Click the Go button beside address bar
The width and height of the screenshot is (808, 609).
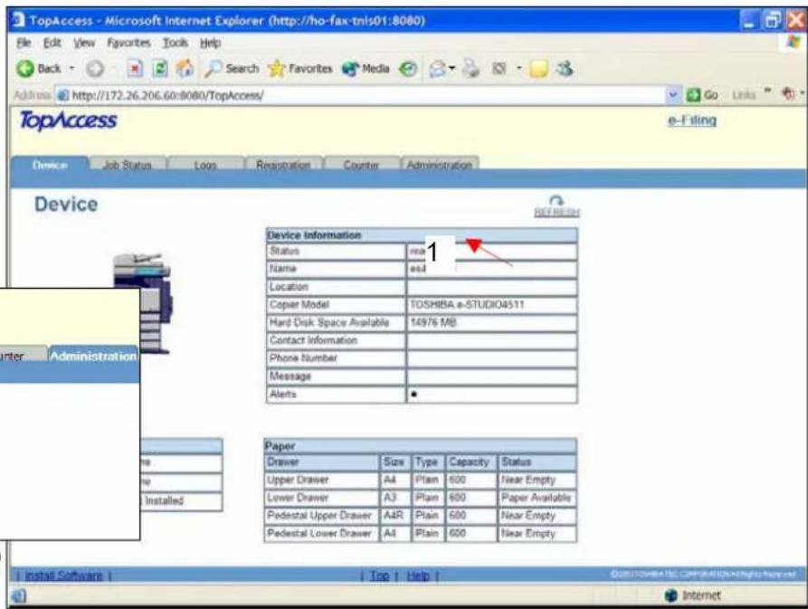[702, 95]
